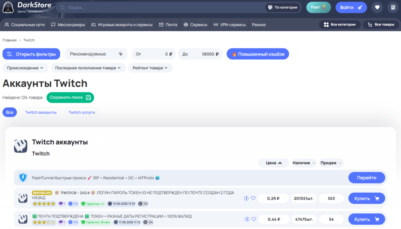
Task: Open the По категории search scope selector
Action: (283, 7)
